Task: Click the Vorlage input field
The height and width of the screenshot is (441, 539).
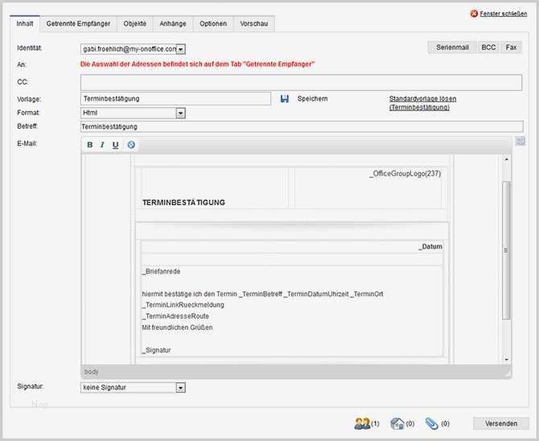Action: [x=175, y=99]
